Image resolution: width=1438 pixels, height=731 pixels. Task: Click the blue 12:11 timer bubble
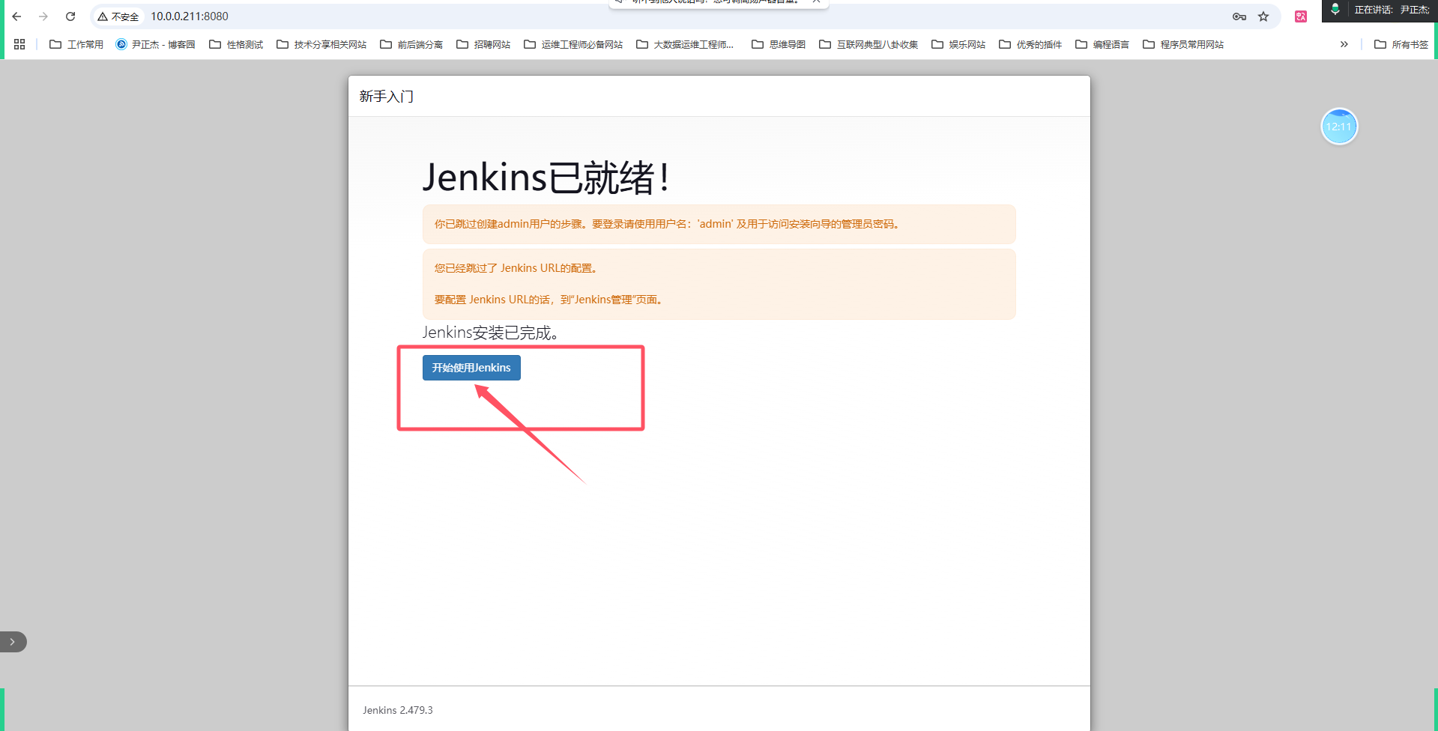(1339, 127)
